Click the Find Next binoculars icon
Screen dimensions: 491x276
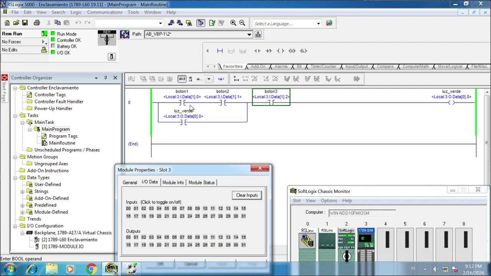180,23
